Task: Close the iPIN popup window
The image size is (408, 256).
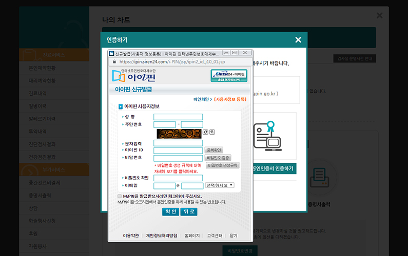Action: (245, 53)
